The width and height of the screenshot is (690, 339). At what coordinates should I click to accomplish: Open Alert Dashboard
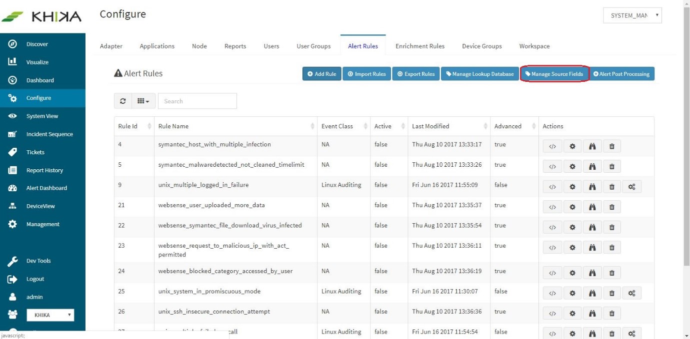tap(46, 188)
